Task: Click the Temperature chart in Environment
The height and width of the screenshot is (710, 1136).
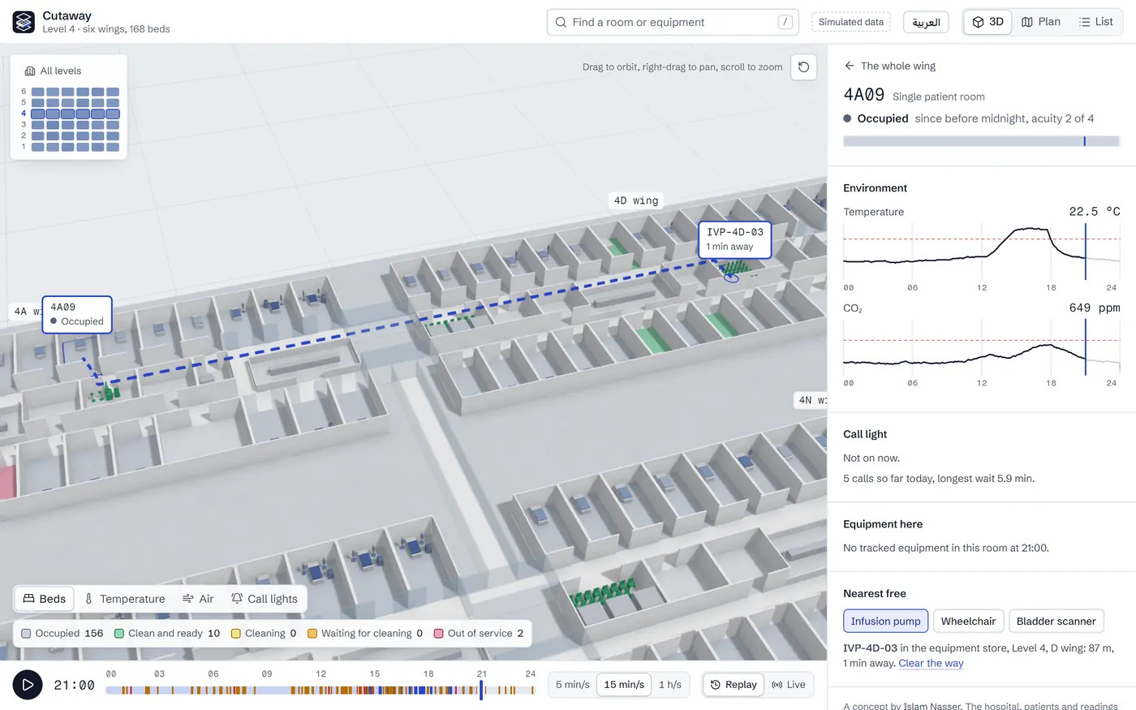Action: 981,252
